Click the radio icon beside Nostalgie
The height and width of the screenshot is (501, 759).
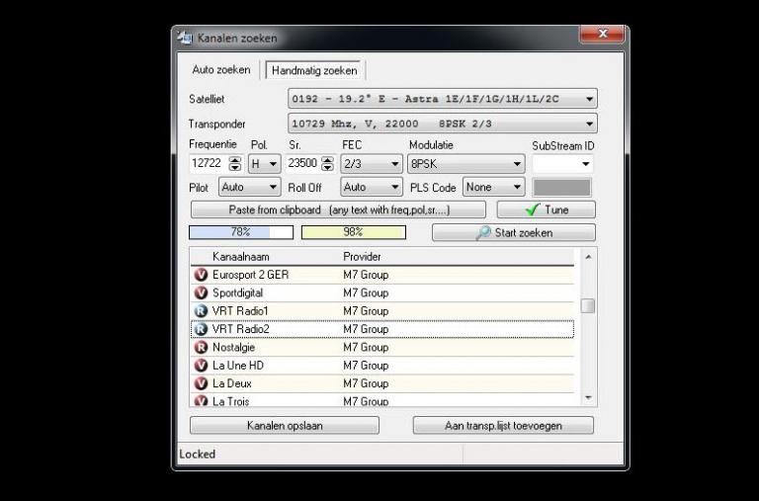tap(202, 348)
